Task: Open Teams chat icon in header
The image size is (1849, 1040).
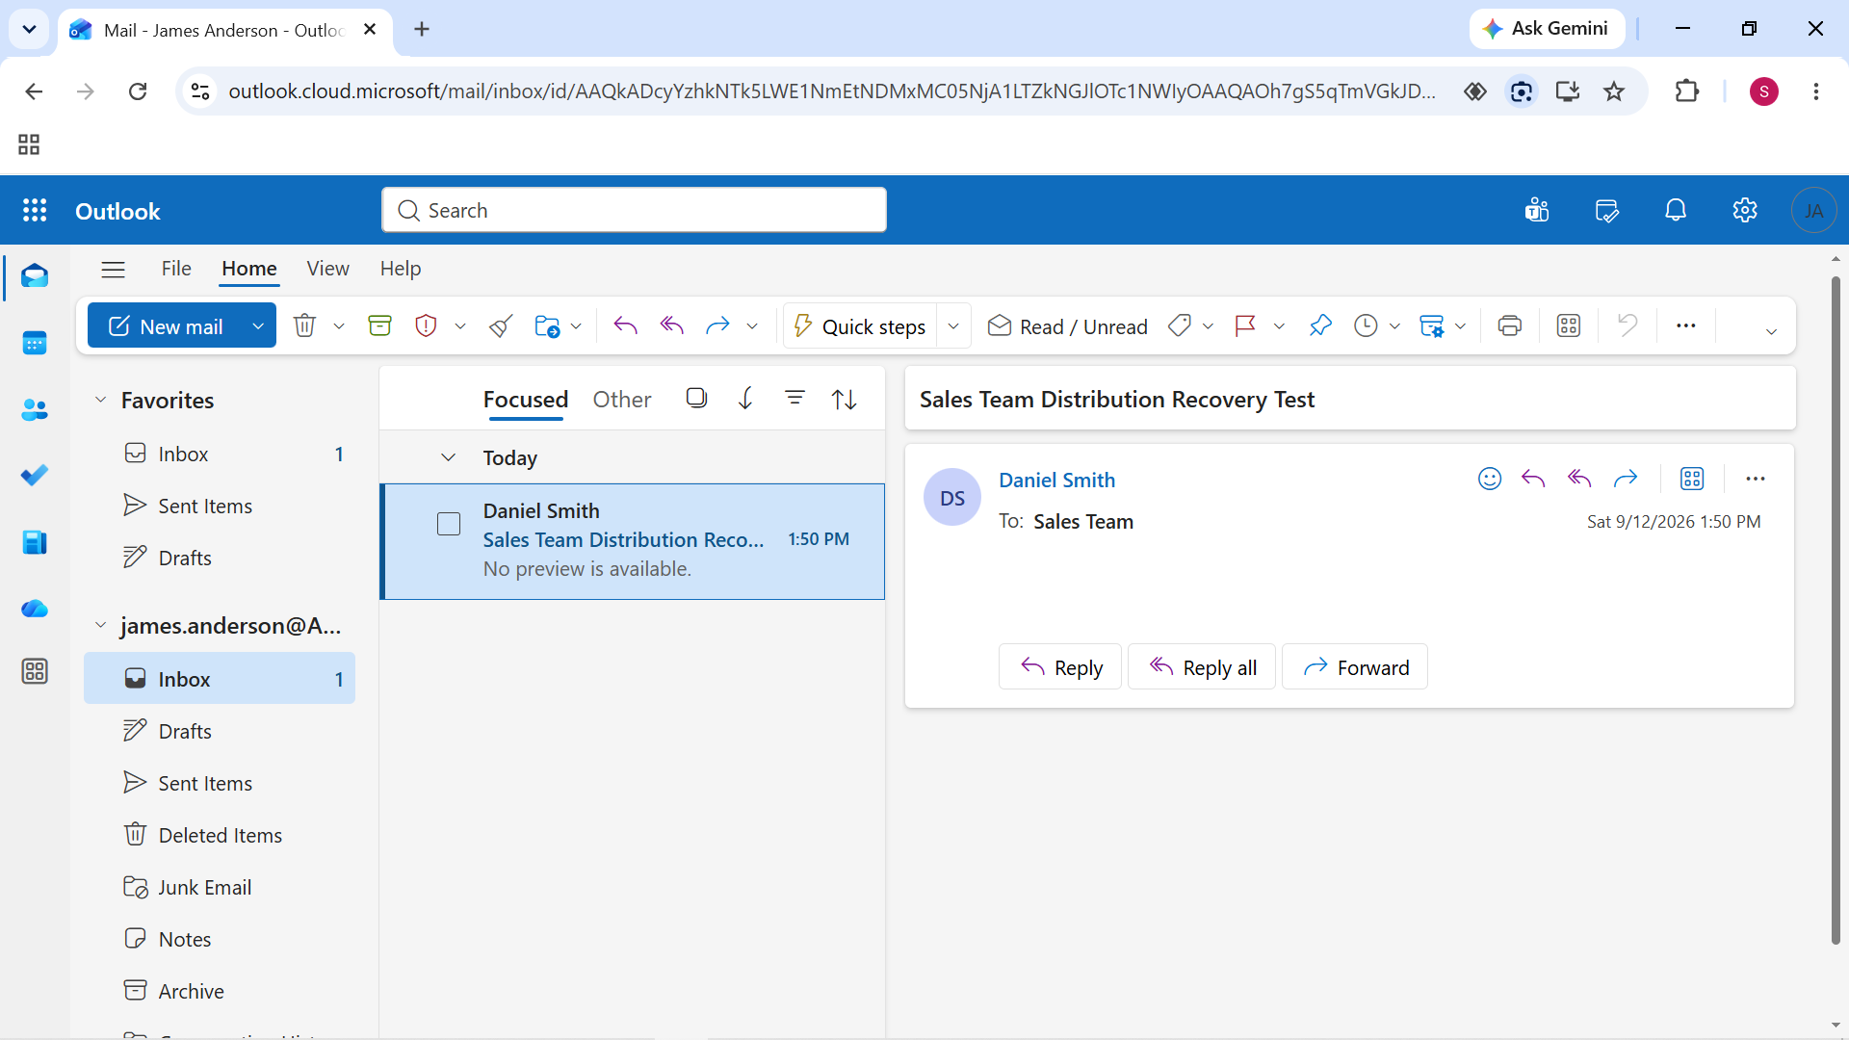Action: pyautogui.click(x=1537, y=210)
